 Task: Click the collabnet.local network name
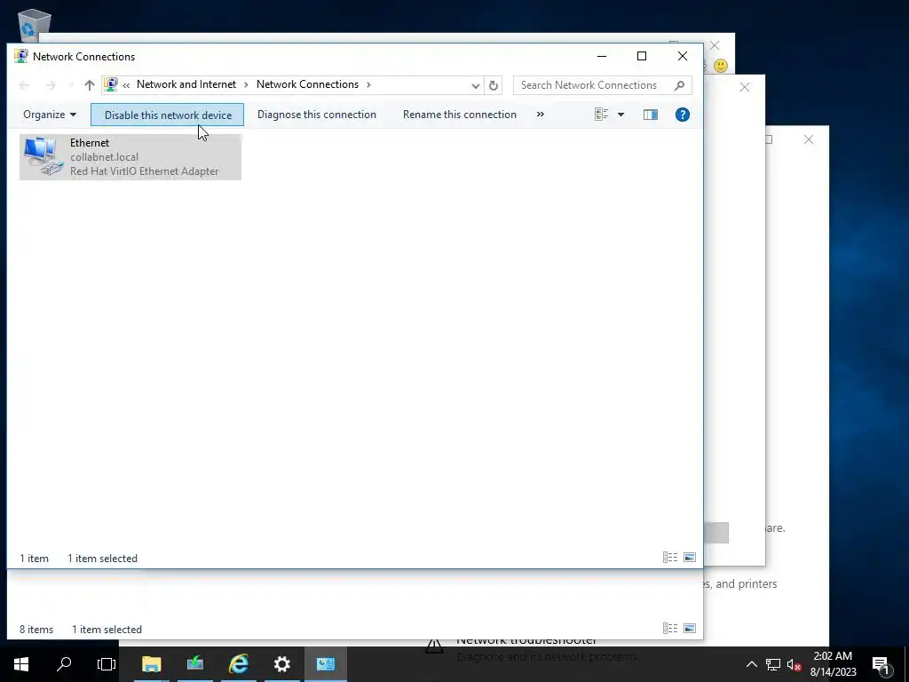(x=105, y=157)
